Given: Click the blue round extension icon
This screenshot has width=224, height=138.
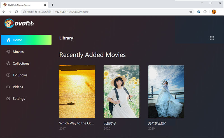Looking at the screenshot, I should tap(199, 12).
